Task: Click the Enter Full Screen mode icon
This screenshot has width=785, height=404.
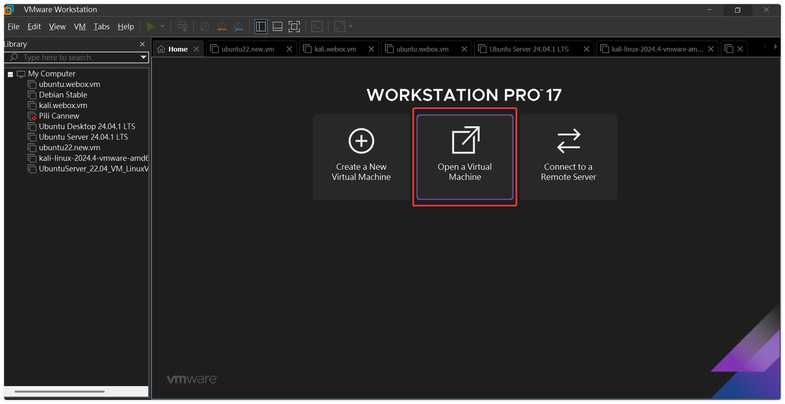Action: pyautogui.click(x=294, y=27)
